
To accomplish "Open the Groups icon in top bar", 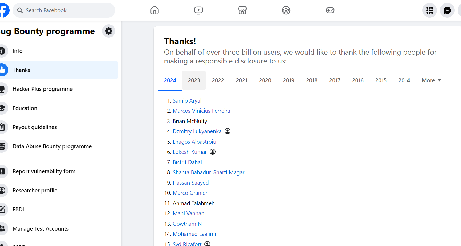I will pyautogui.click(x=286, y=10).
